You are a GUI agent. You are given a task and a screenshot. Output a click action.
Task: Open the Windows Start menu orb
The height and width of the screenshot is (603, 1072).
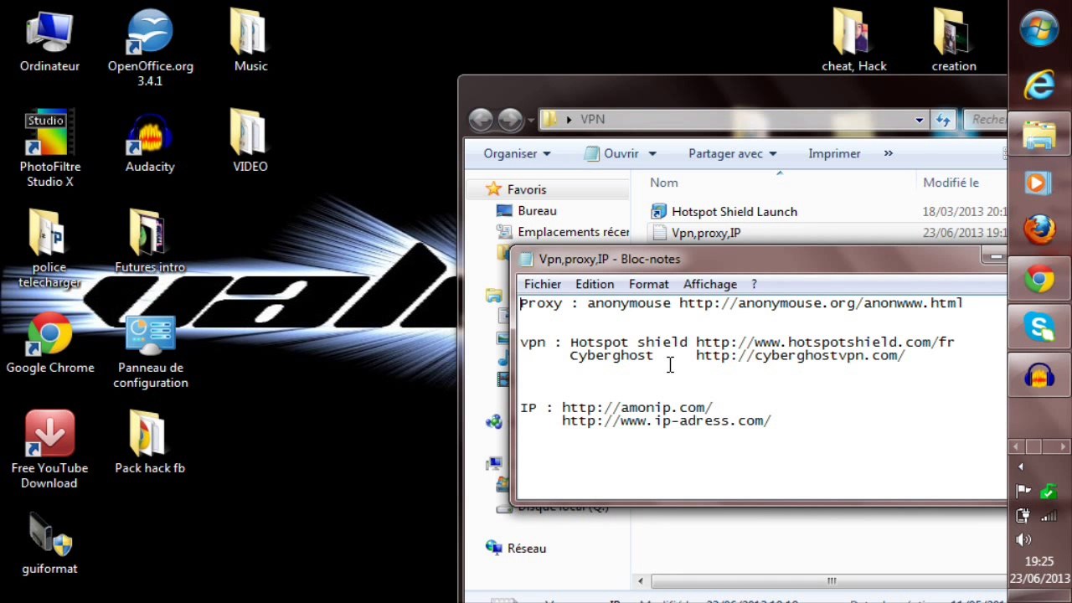[x=1039, y=30]
